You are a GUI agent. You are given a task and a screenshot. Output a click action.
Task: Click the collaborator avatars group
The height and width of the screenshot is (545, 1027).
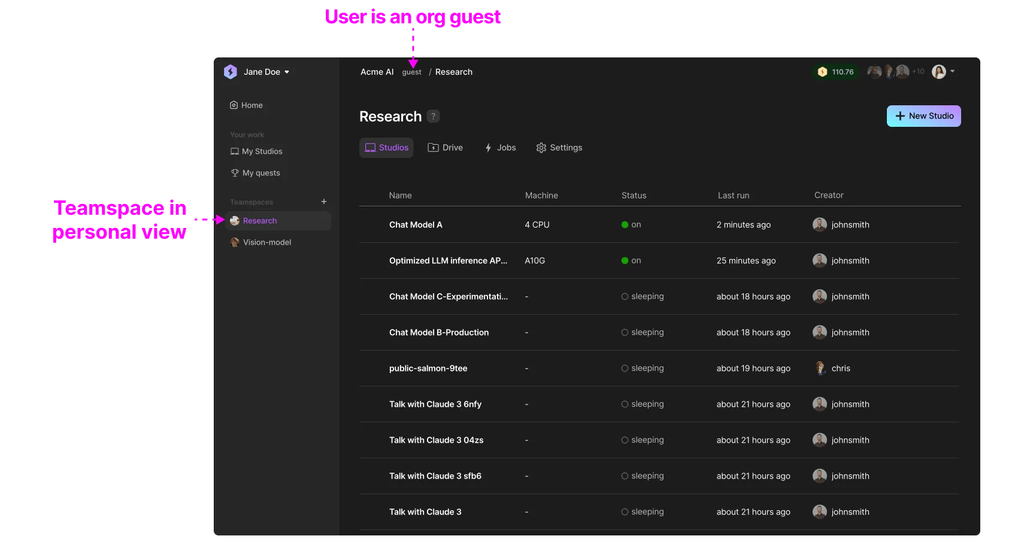(889, 72)
